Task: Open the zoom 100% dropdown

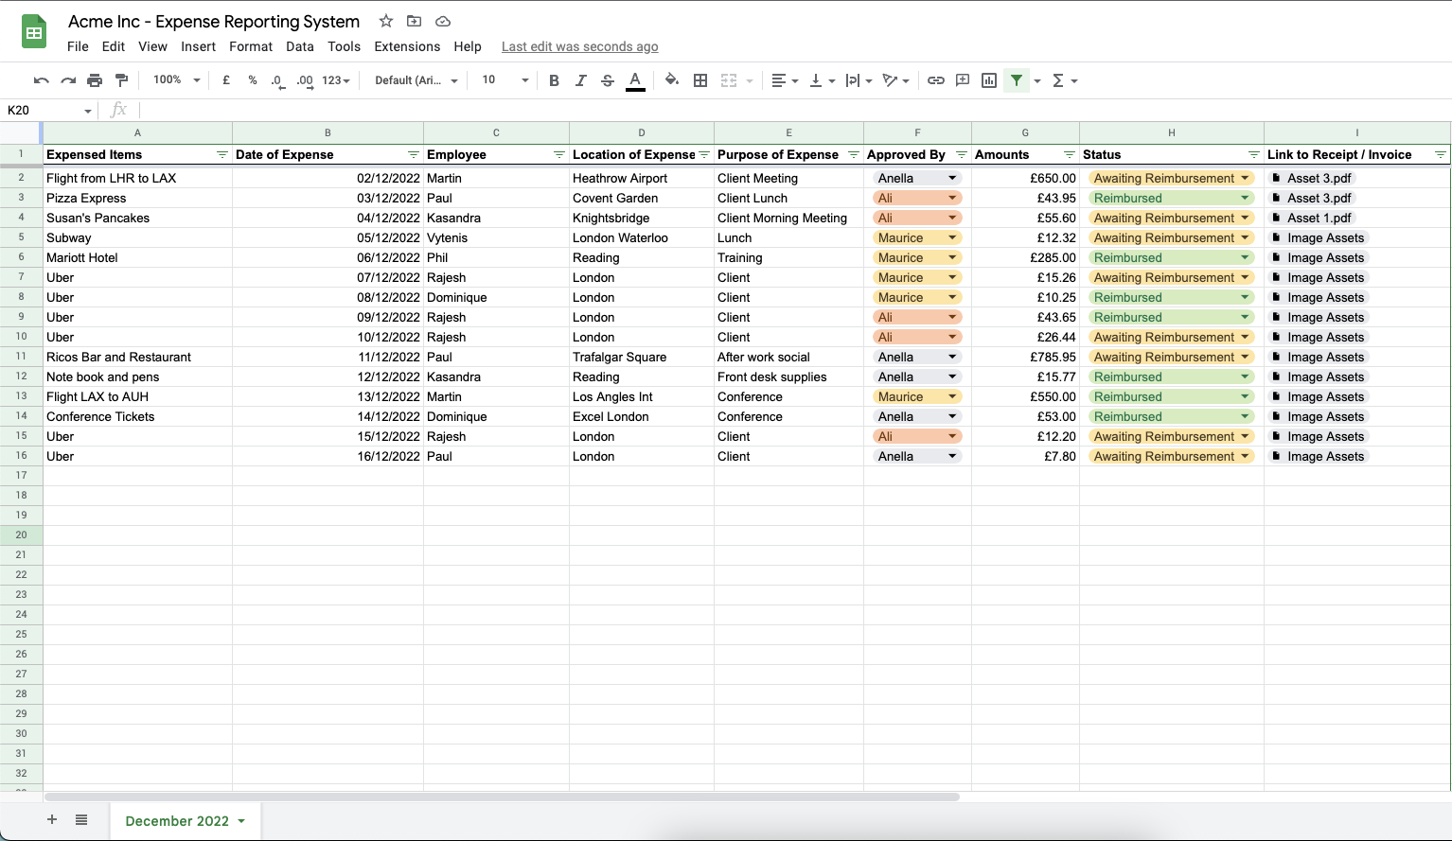Action: pyautogui.click(x=177, y=80)
